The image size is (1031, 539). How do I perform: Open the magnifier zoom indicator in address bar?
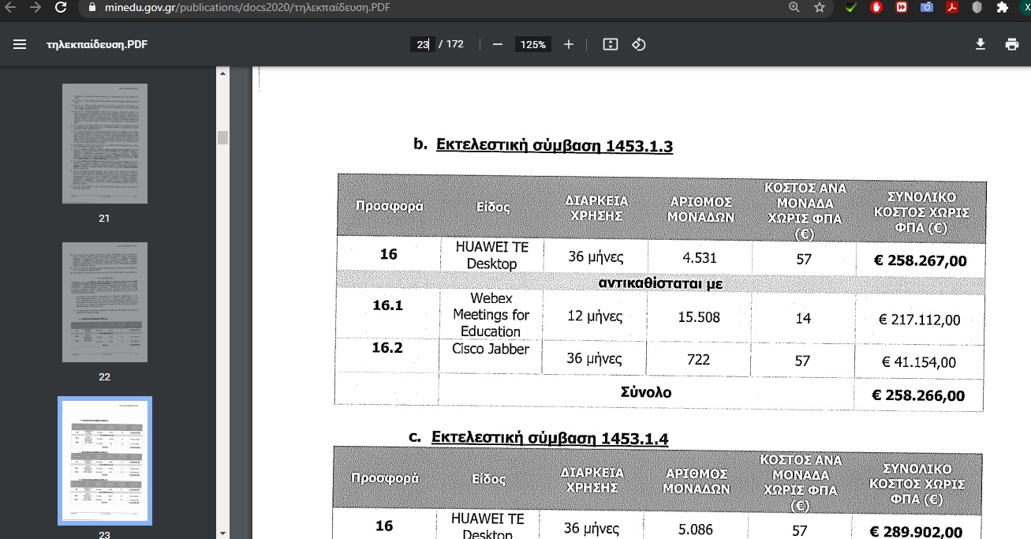tap(794, 7)
